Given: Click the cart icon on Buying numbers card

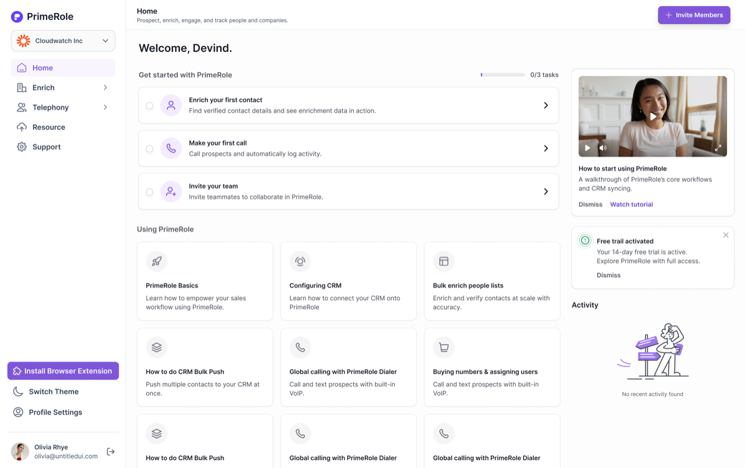Looking at the screenshot, I should (443, 347).
